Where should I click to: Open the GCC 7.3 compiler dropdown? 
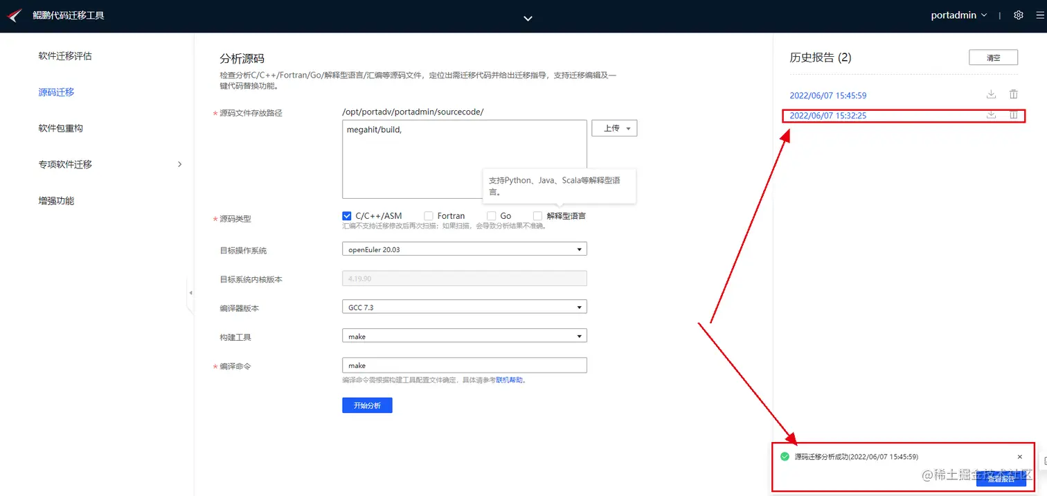point(465,307)
